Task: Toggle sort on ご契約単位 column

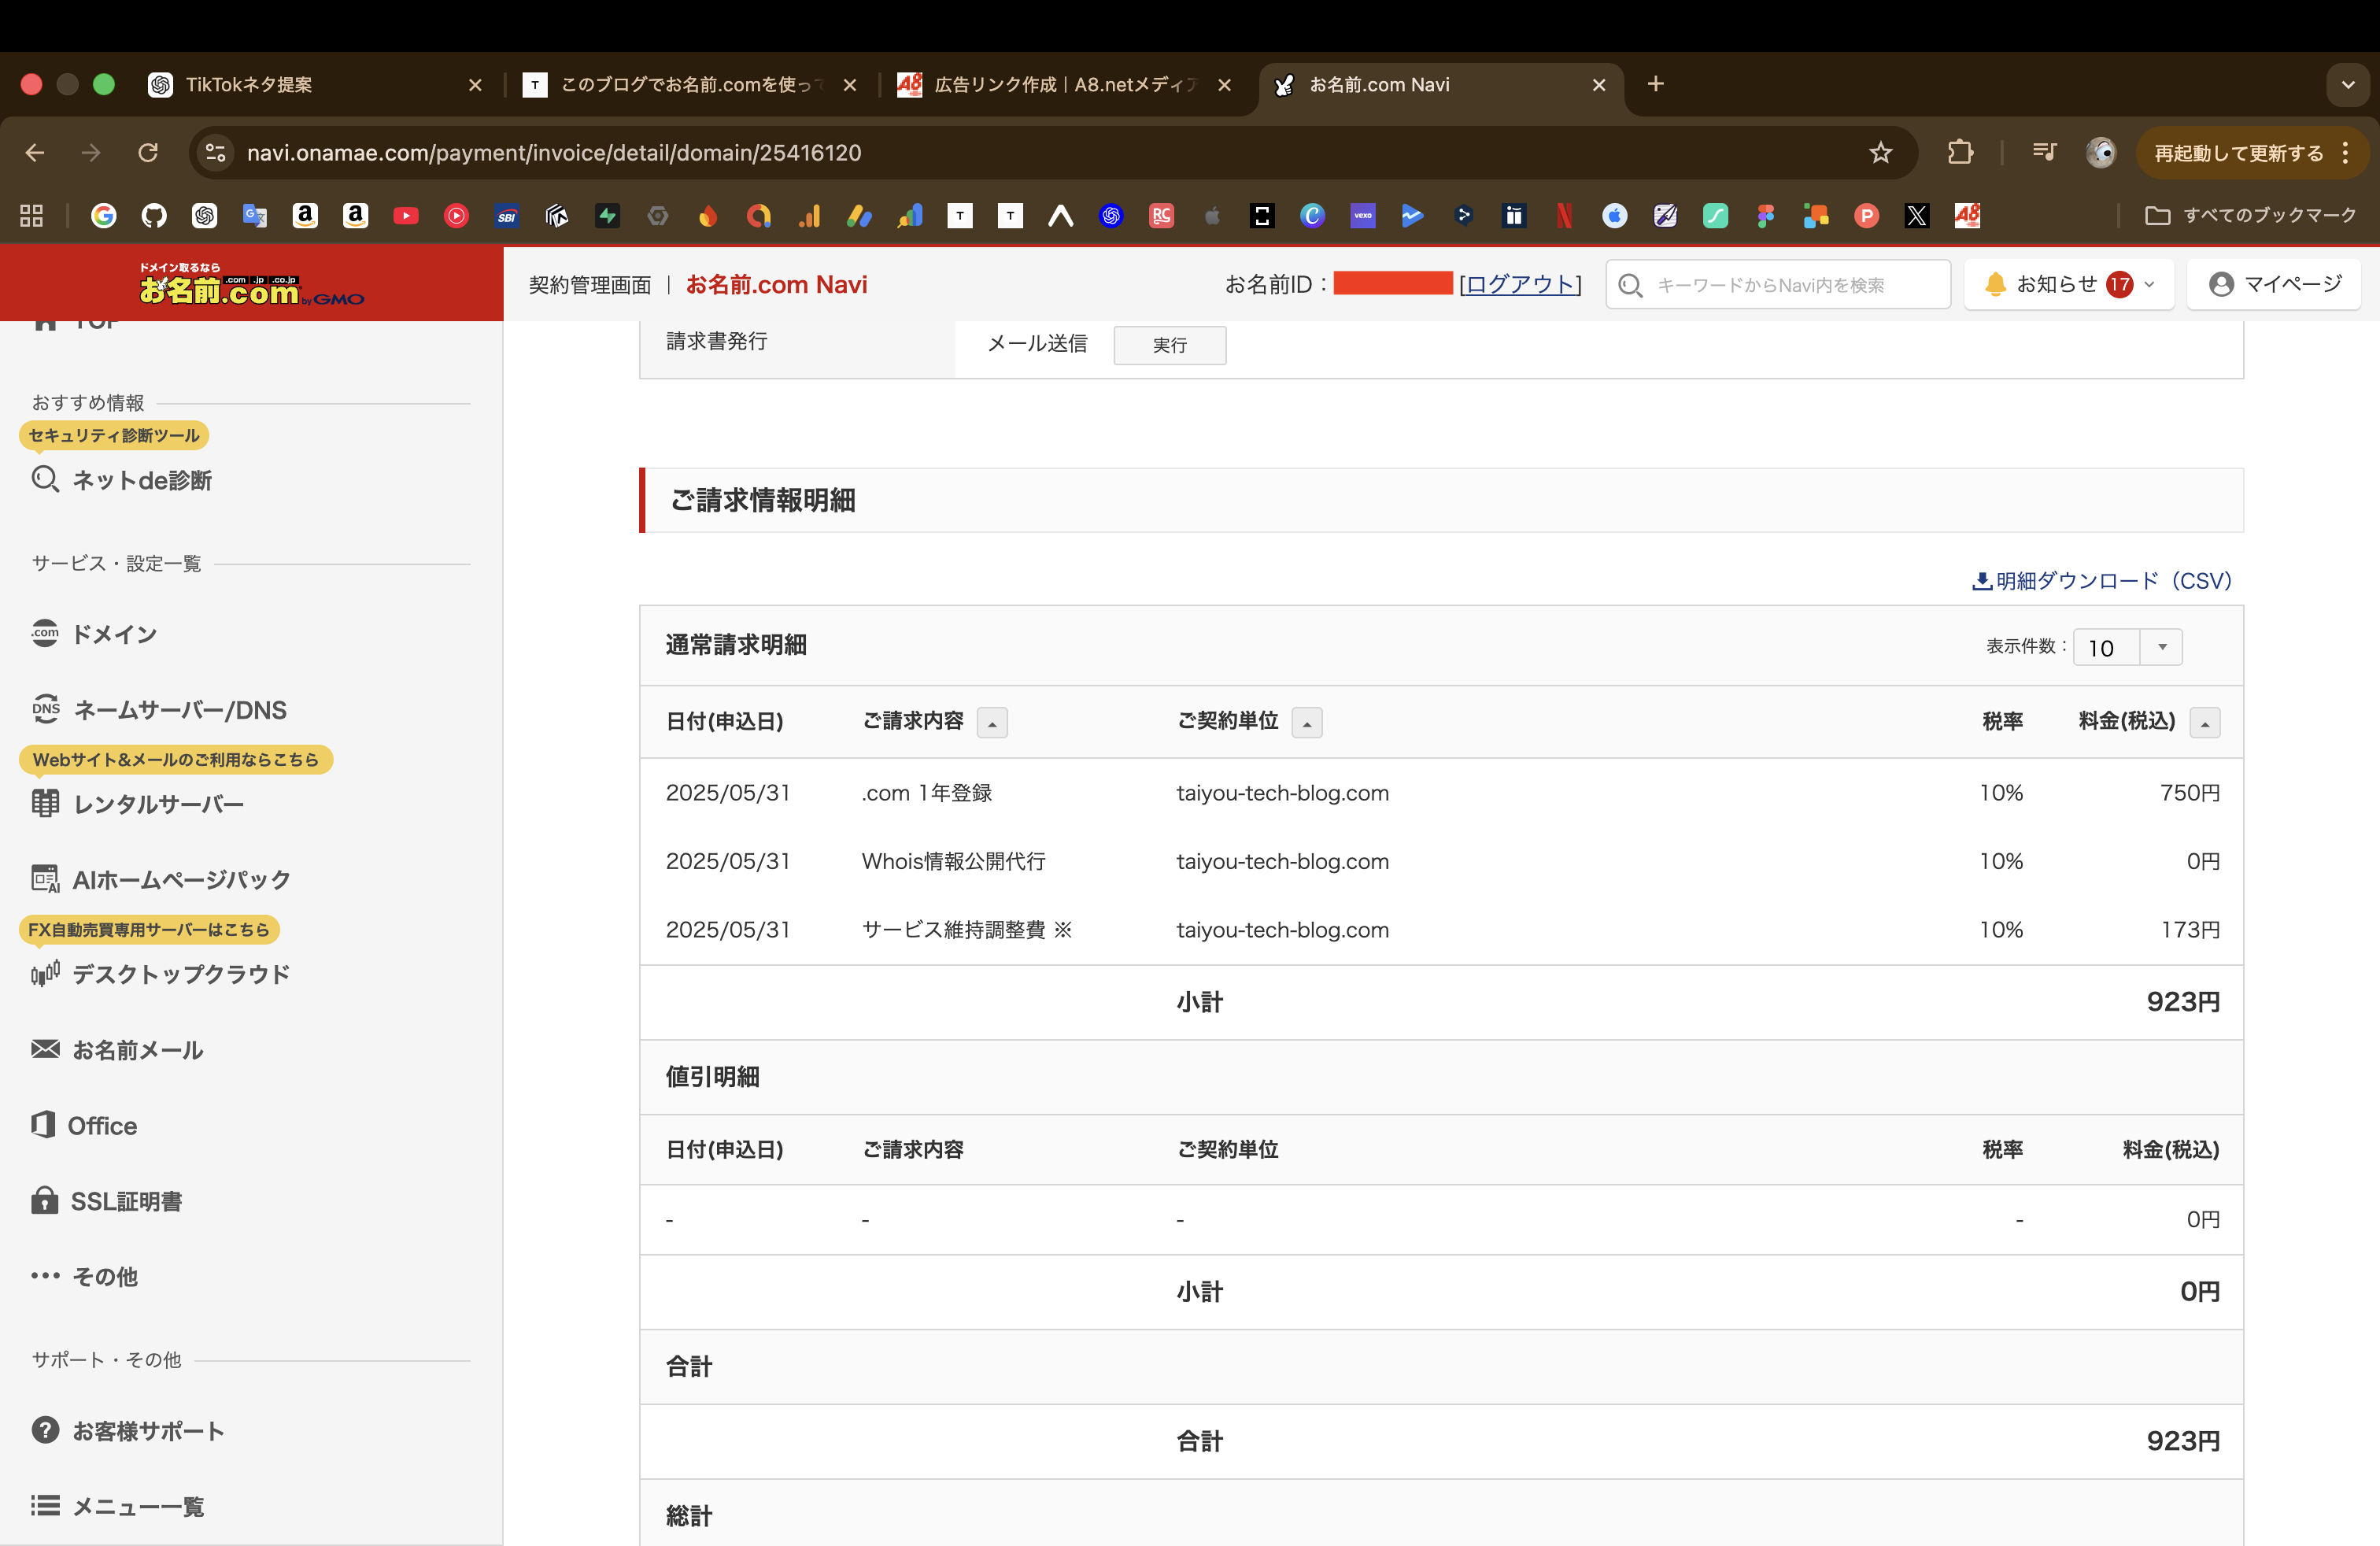Action: pos(1307,722)
